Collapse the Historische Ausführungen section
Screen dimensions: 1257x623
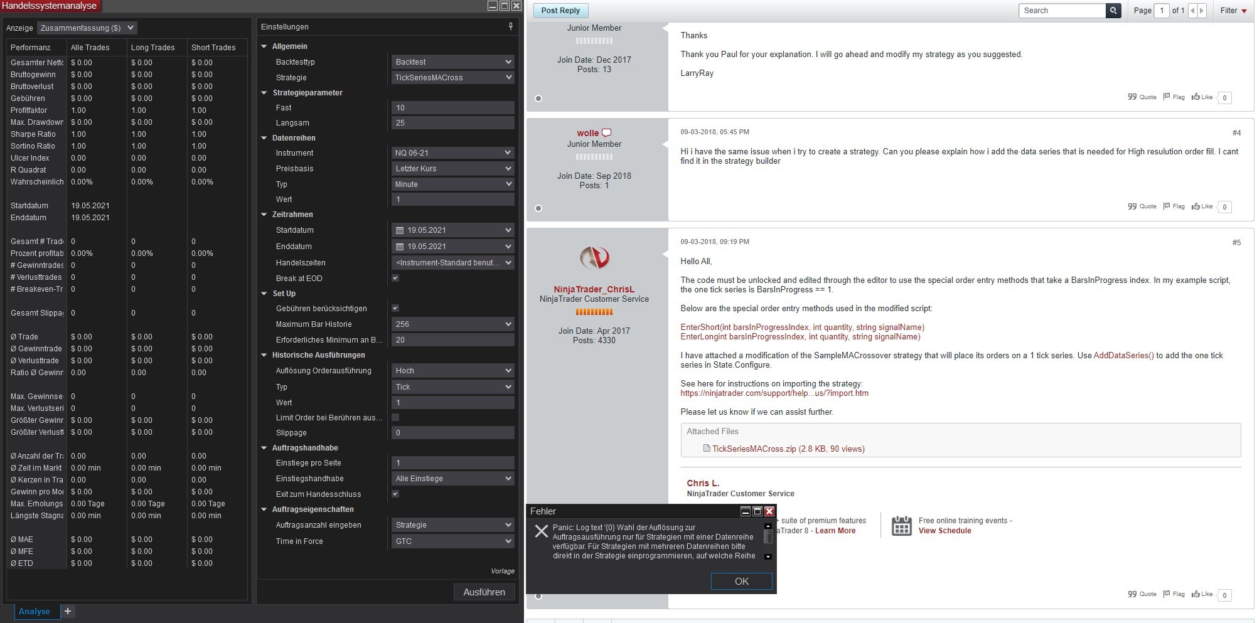tap(264, 355)
